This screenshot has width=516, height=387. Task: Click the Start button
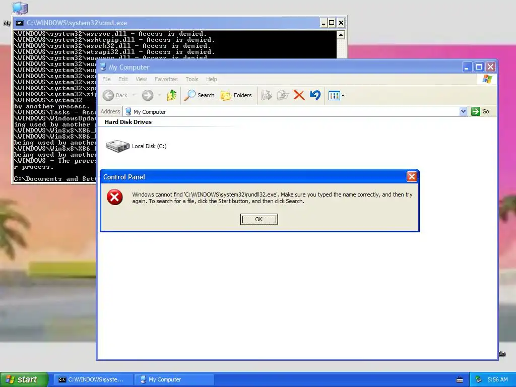[x=24, y=379]
